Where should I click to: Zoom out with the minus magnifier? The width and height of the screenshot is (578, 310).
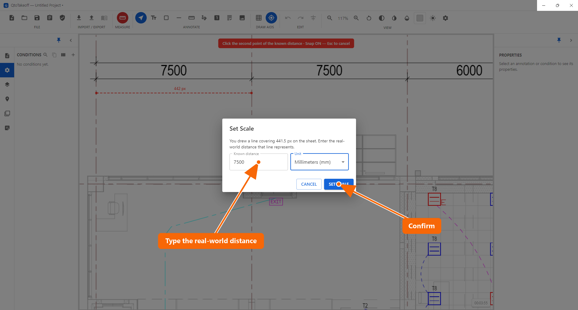[x=330, y=18]
